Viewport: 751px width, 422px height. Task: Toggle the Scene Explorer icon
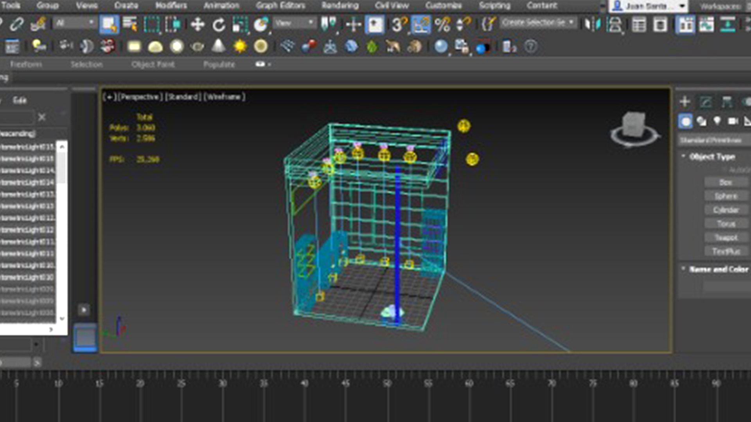pos(639,25)
